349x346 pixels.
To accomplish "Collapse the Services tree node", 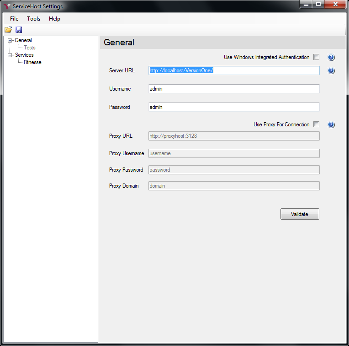I will [10, 55].
